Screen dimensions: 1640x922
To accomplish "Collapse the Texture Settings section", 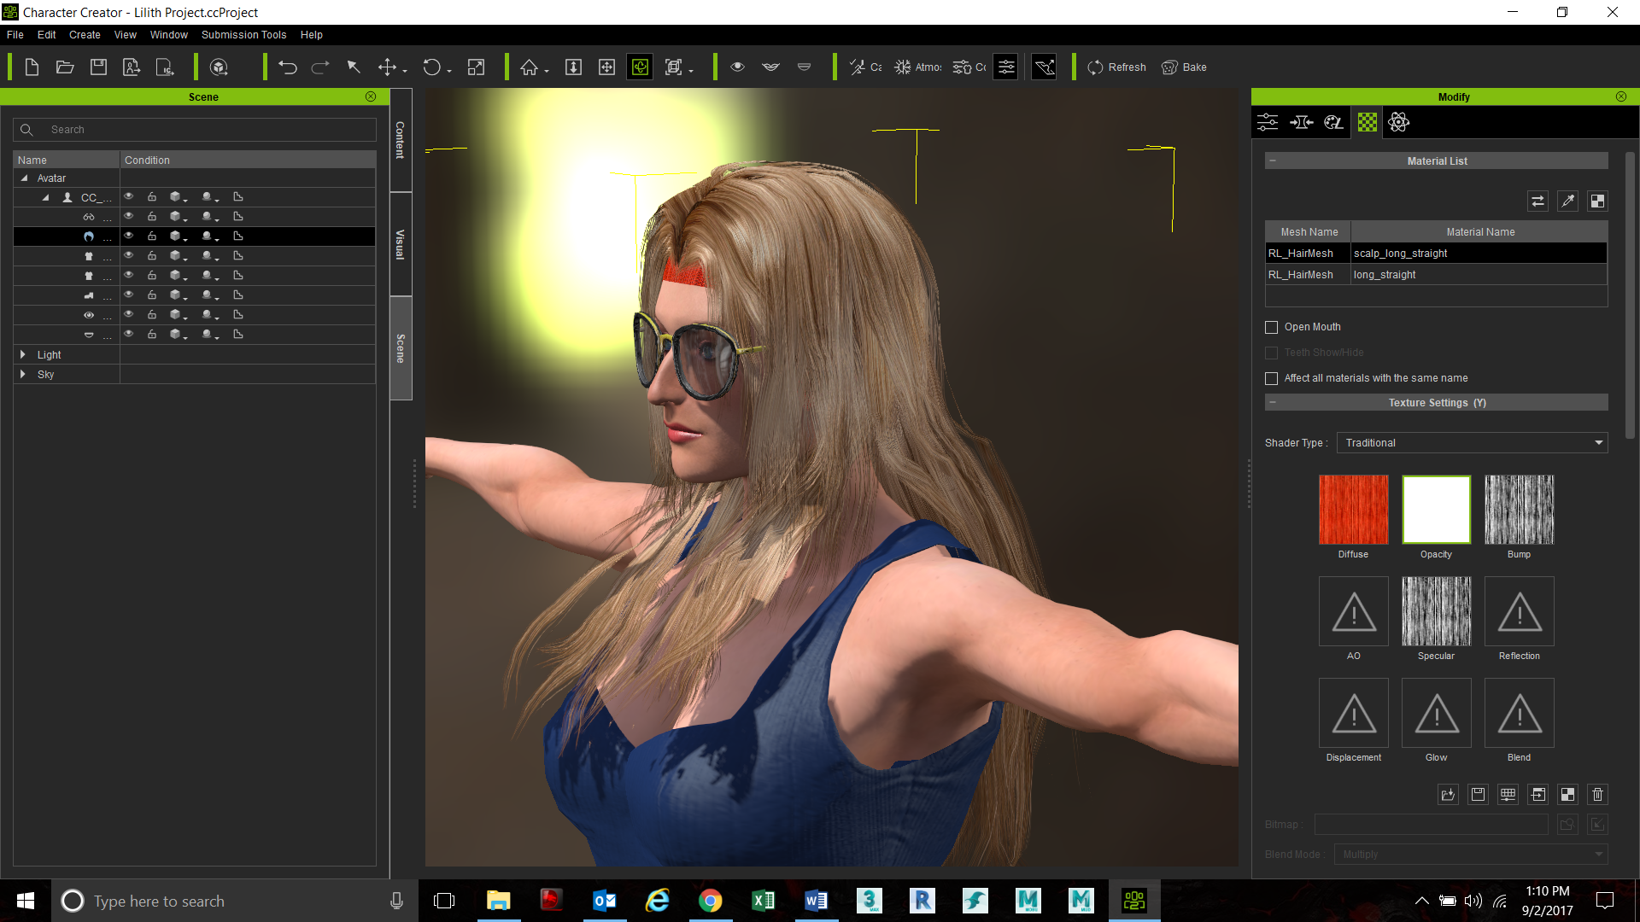I will tap(1273, 402).
